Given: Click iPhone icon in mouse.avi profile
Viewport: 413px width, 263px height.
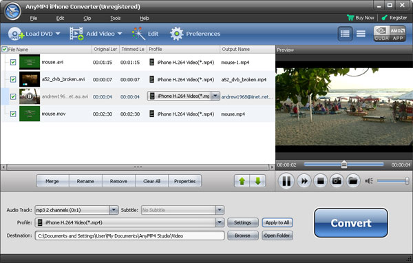Looking at the screenshot, I should click(x=151, y=62).
